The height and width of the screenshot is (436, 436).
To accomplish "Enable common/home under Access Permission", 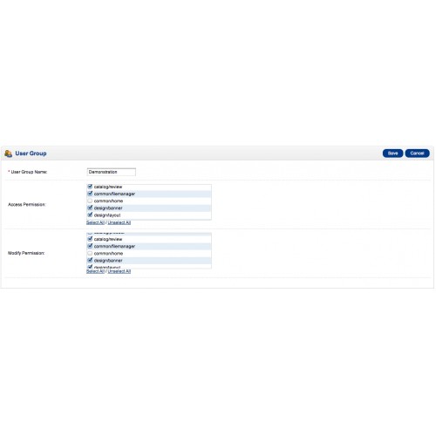I will pos(90,201).
